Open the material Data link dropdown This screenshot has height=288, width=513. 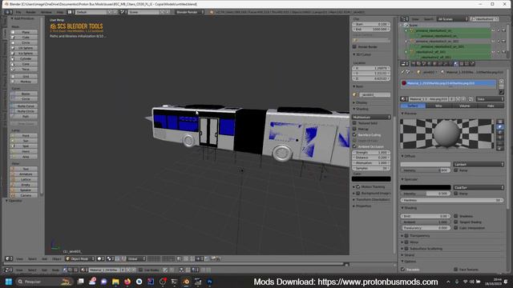pyautogui.click(x=490, y=99)
